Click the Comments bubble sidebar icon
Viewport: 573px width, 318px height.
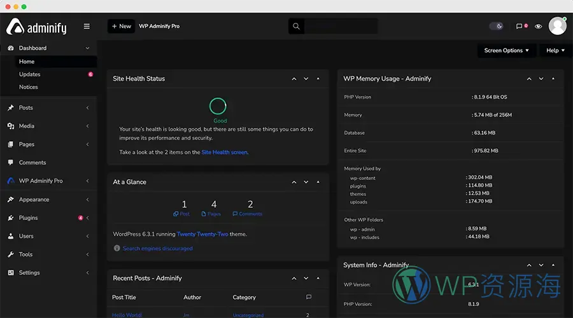pyautogui.click(x=11, y=162)
